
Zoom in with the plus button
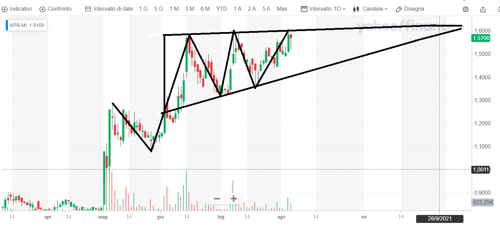[234, 199]
